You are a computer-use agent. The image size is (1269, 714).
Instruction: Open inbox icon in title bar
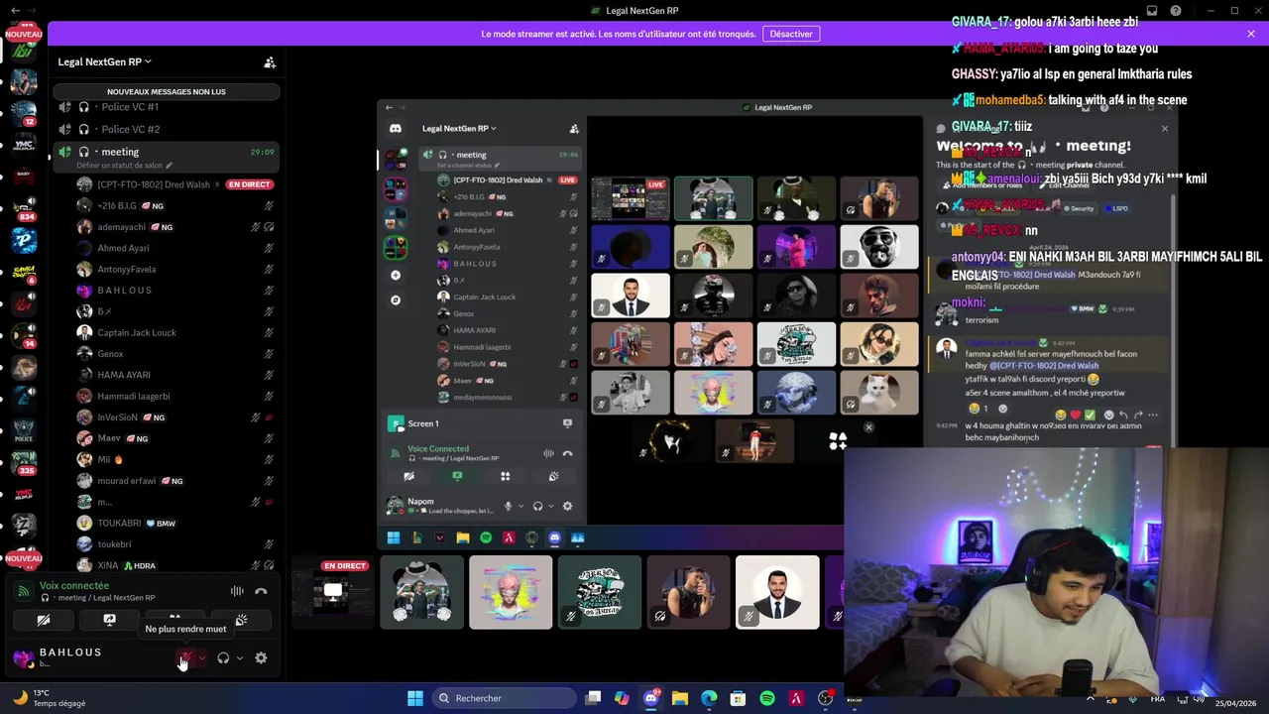coord(1152,11)
